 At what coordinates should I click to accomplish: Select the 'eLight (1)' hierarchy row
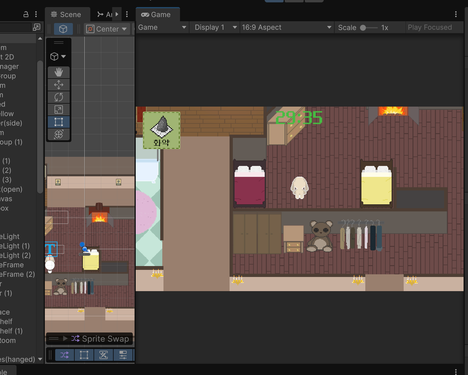click(x=18, y=246)
